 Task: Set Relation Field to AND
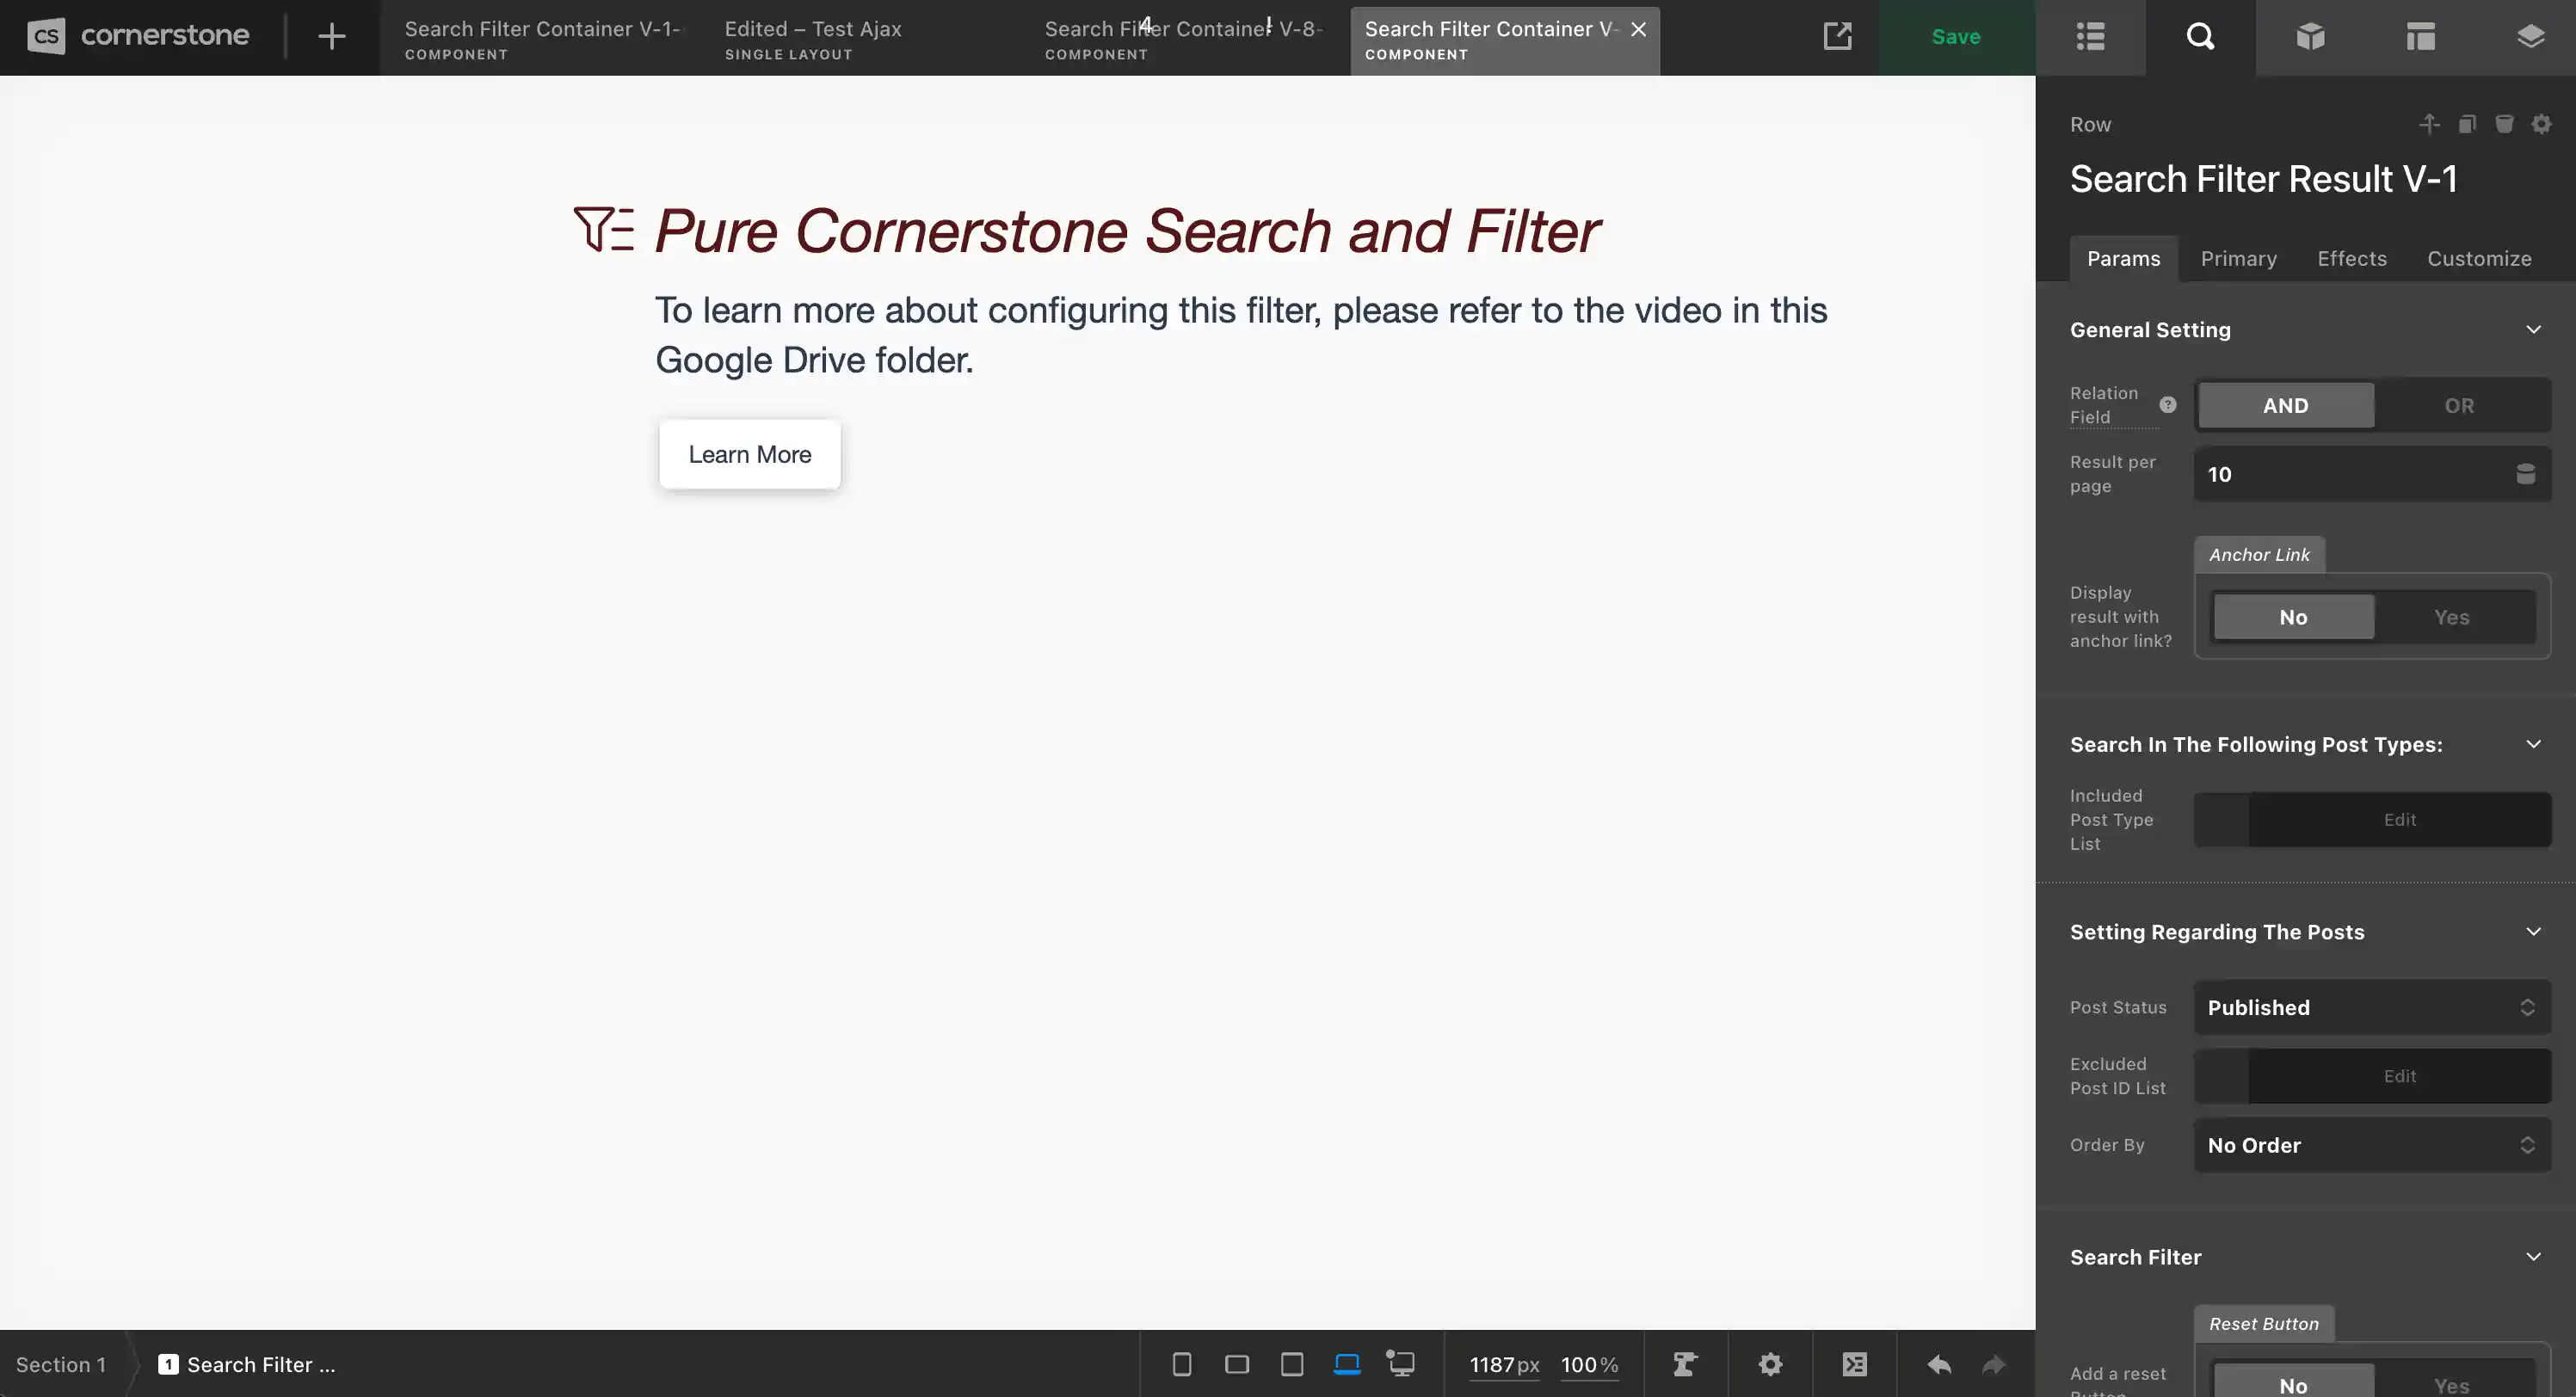pos(2285,405)
